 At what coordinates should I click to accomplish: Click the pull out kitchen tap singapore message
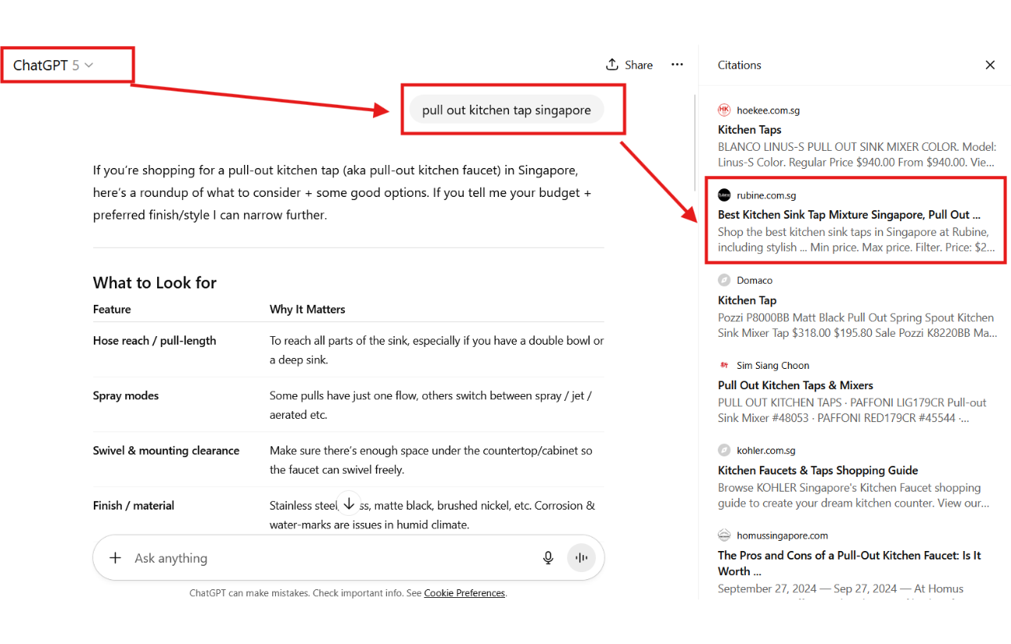pyautogui.click(x=507, y=110)
